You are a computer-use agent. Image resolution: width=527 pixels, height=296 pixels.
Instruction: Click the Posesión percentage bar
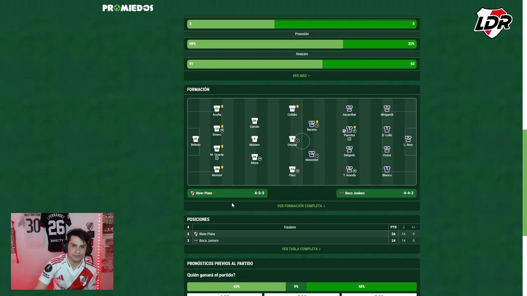[x=302, y=44]
